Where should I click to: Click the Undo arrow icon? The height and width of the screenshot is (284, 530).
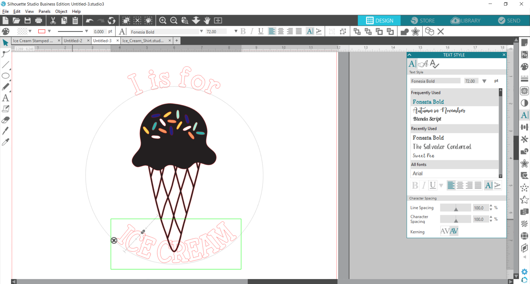pos(89,20)
